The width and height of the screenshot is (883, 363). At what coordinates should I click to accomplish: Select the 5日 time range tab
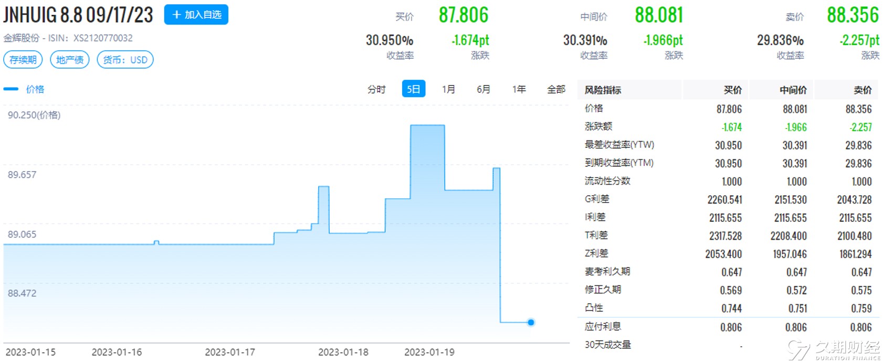[413, 89]
